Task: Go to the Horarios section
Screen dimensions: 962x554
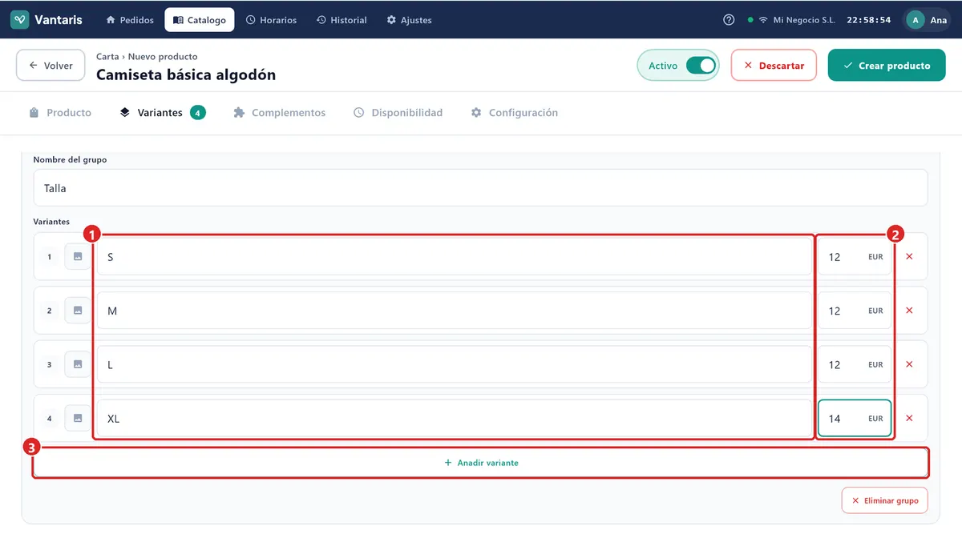Action: 271,20
